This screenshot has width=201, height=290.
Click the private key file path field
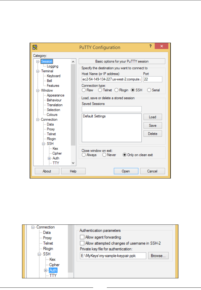pos(113,256)
